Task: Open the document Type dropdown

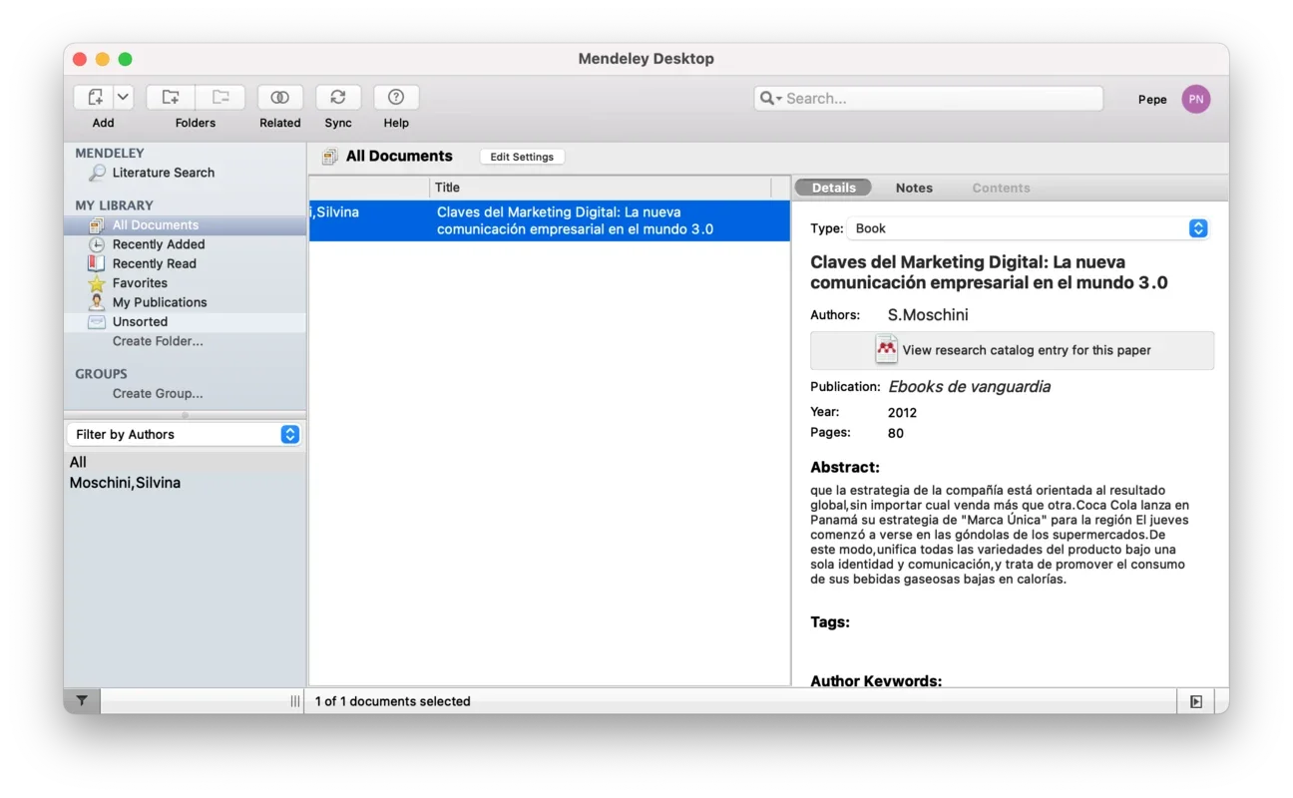Action: point(1028,228)
